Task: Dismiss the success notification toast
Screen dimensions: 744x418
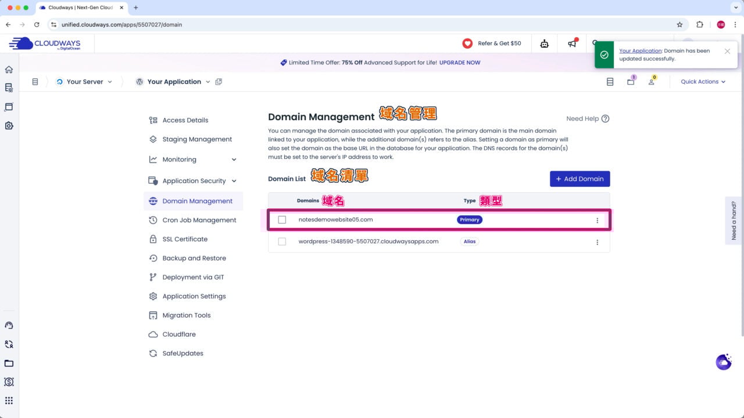Action: (727, 51)
